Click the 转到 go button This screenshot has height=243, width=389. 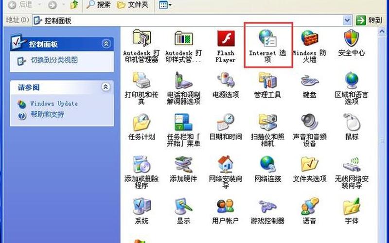click(x=369, y=20)
